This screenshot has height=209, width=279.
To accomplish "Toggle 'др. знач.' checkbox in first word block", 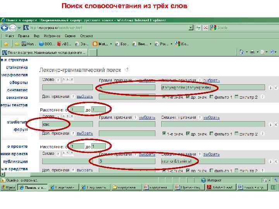I will (188, 97).
